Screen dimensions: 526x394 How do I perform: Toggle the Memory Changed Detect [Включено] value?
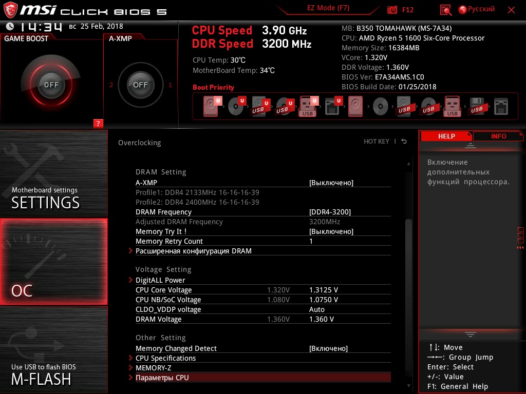(328, 348)
